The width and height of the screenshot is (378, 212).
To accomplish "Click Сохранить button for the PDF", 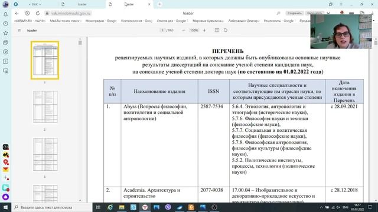I will (x=294, y=13).
